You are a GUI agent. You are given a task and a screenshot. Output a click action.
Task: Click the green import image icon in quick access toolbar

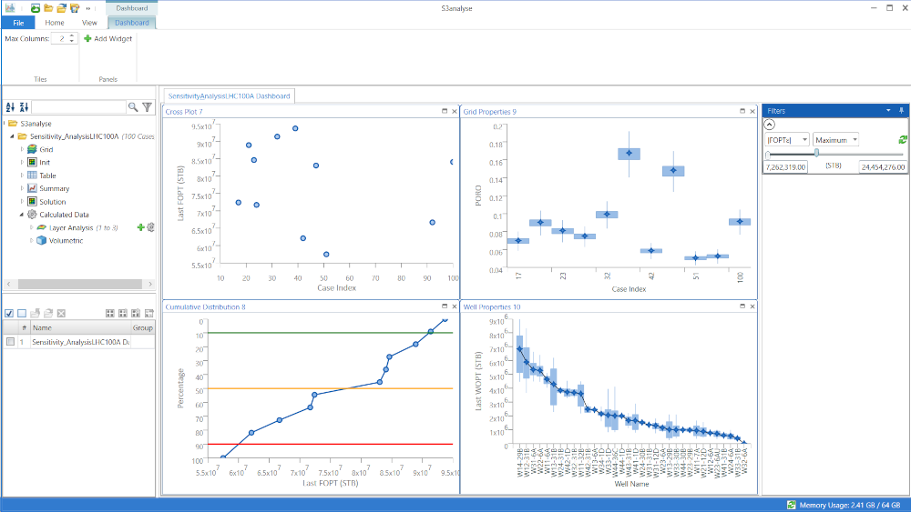click(x=36, y=8)
